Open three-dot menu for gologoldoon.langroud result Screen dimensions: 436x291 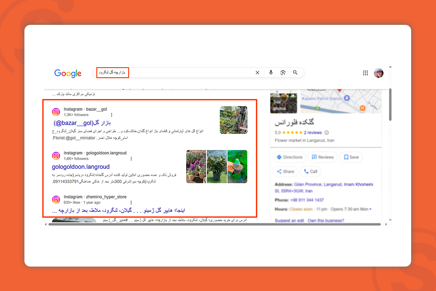[131, 158]
